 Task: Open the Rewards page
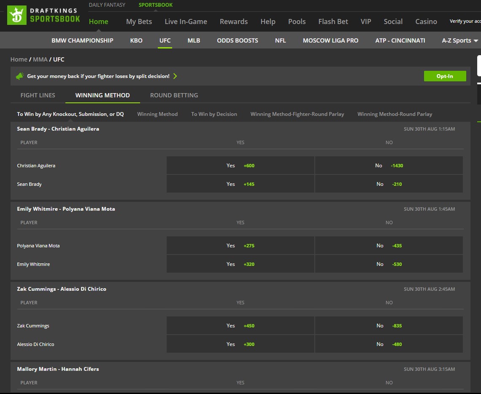coord(234,21)
